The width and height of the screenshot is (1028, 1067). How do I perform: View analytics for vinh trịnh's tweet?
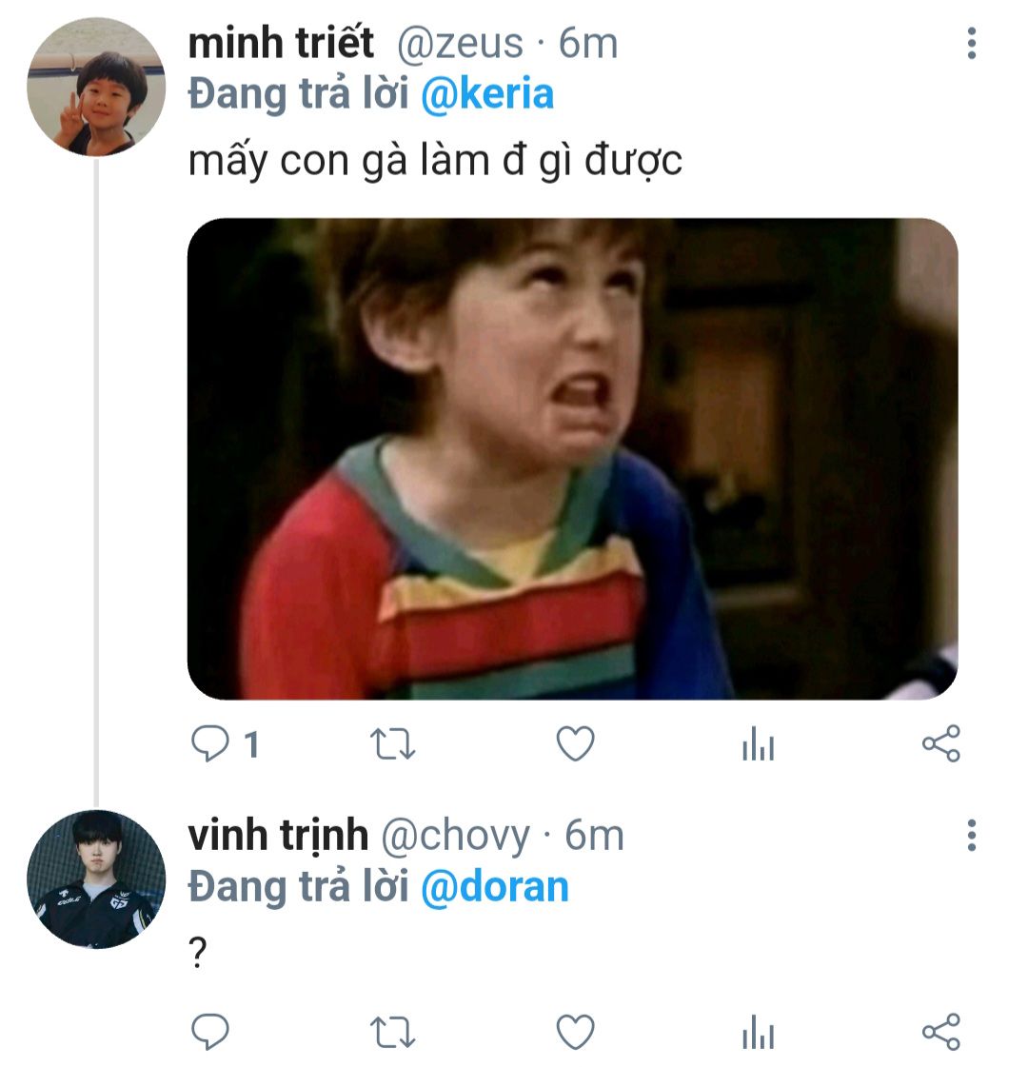[x=758, y=1033]
